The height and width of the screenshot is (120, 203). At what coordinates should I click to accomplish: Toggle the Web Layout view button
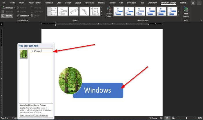click(x=173, y=118)
